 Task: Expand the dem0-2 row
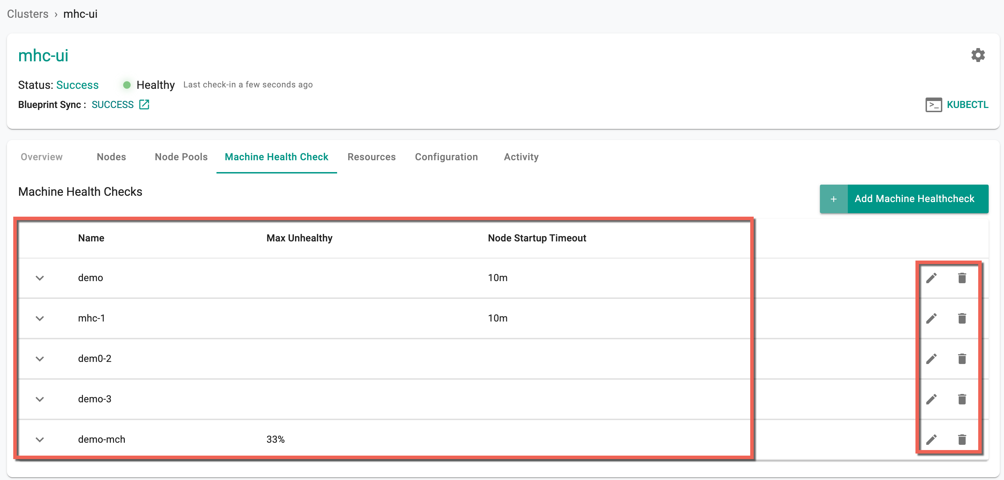(x=40, y=359)
